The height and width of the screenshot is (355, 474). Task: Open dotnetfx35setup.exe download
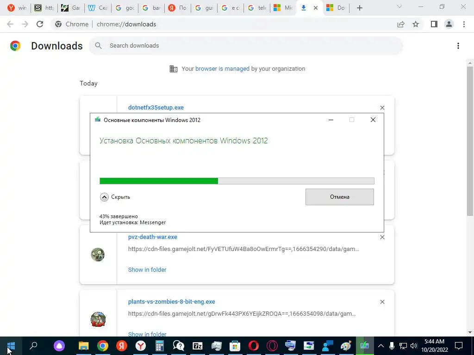tap(156, 107)
